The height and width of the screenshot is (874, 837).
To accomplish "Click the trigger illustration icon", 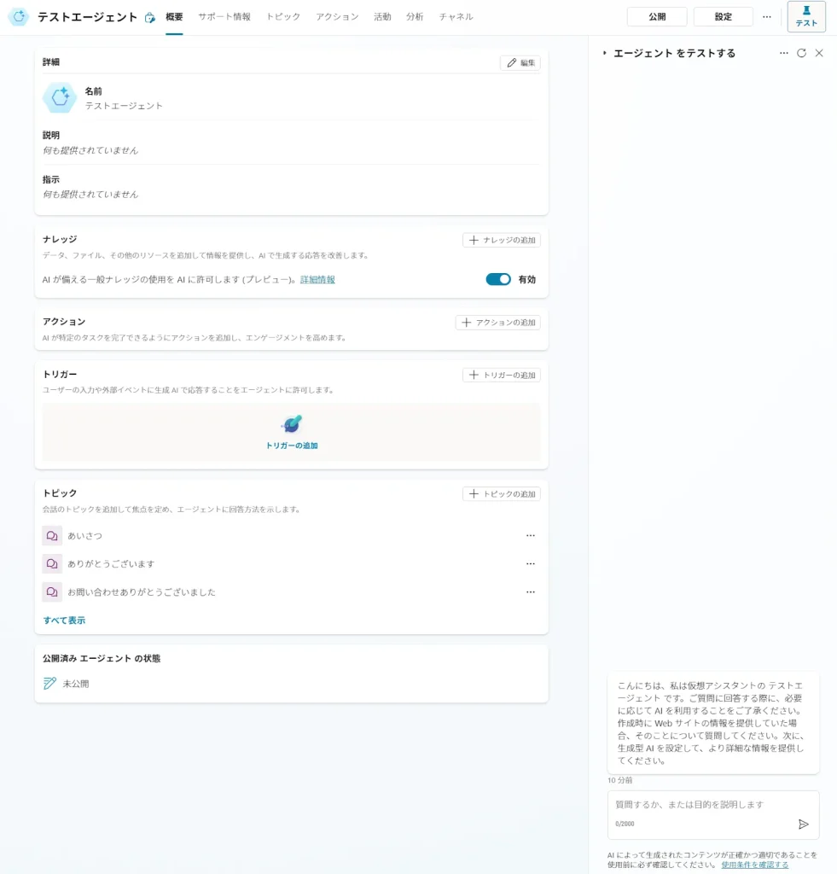I will (292, 424).
